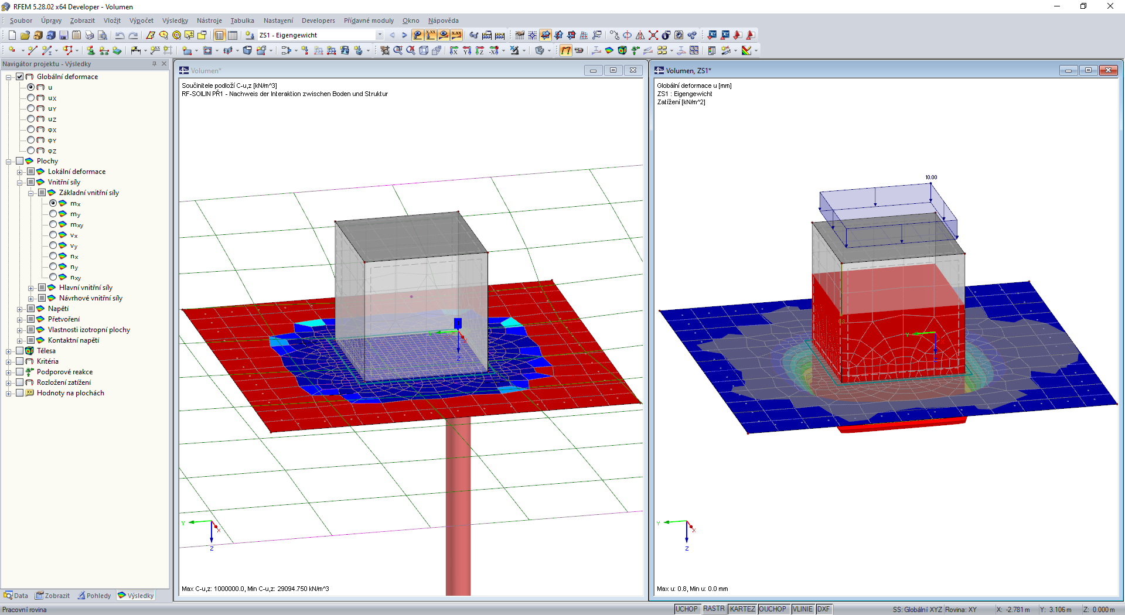Expand the Kontaktní napětí tree node
This screenshot has width=1125, height=615.
pyautogui.click(x=20, y=340)
